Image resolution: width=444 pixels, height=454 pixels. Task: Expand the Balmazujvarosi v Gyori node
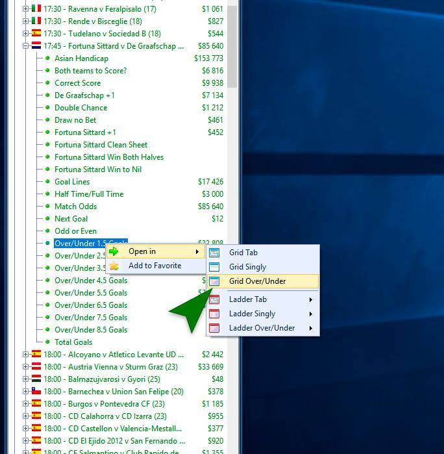pyautogui.click(x=25, y=379)
